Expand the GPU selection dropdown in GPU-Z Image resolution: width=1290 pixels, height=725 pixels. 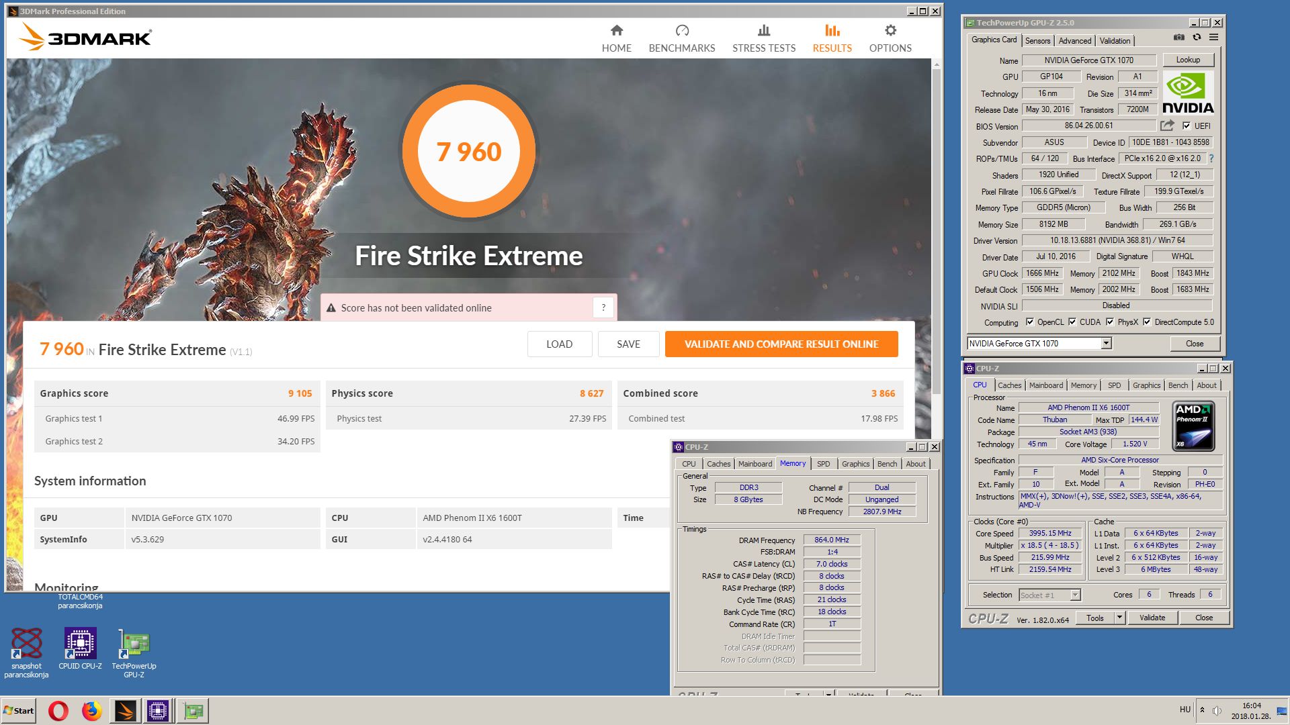click(1106, 344)
